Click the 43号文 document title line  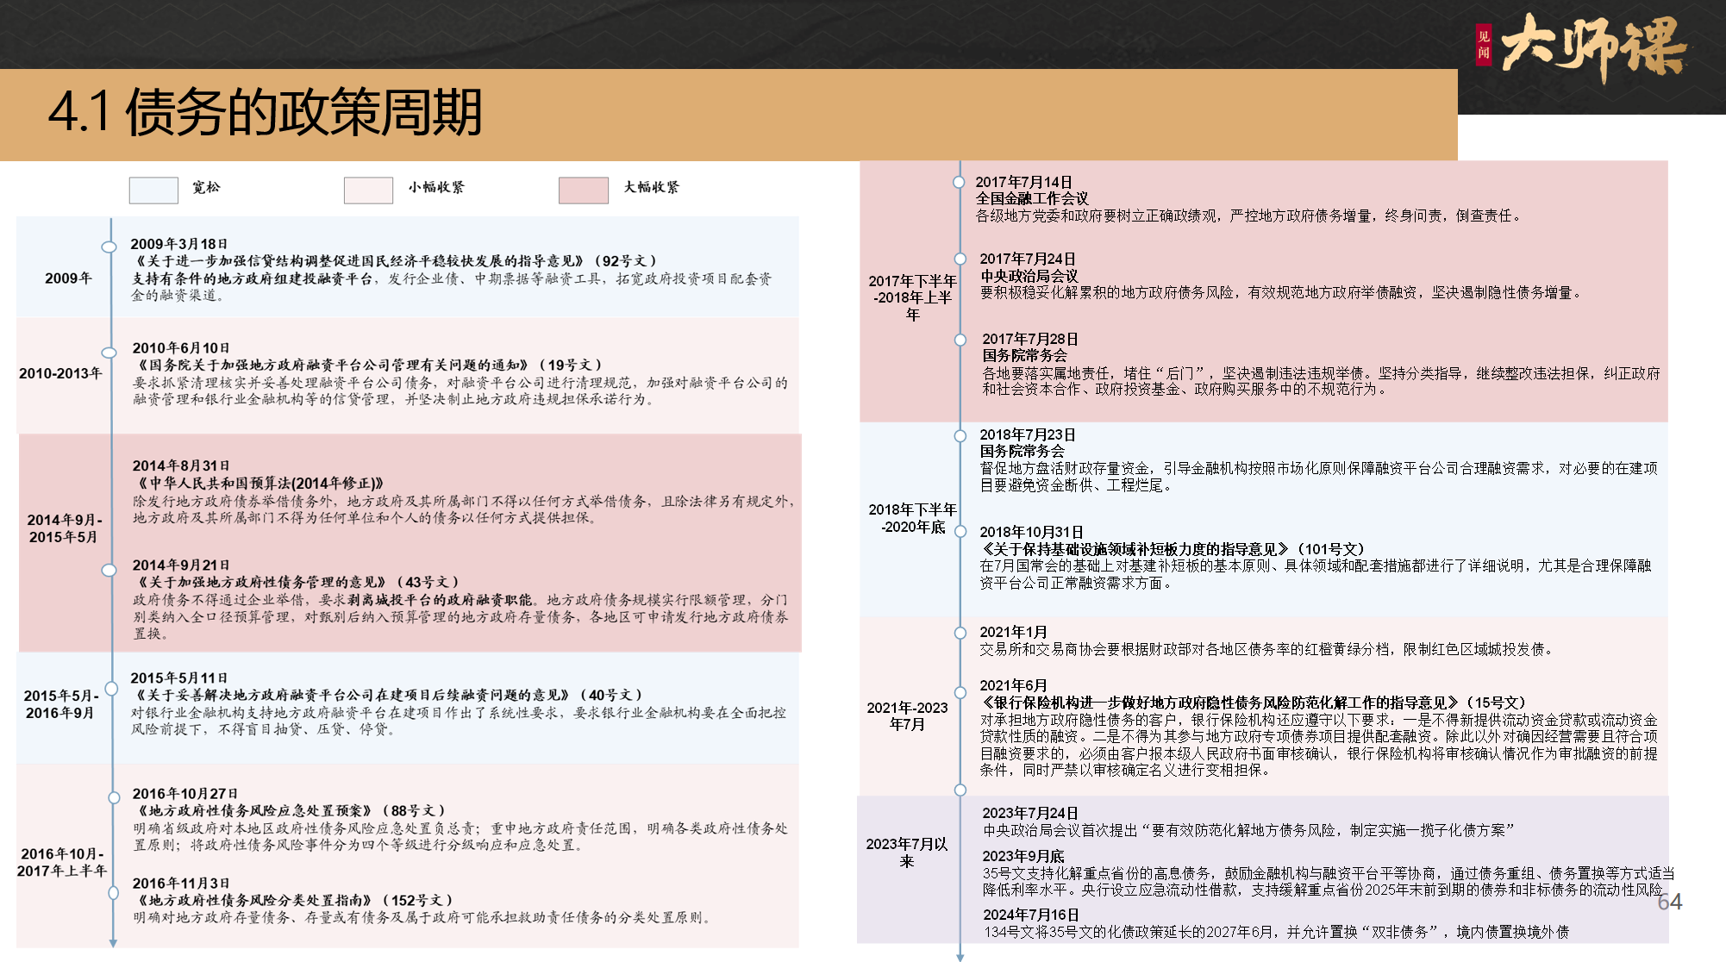297,582
